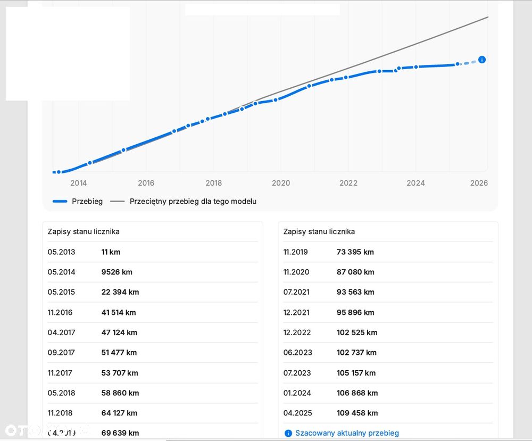
Task: Open the Szacowany aktualny przebieg link
Action: point(347,433)
